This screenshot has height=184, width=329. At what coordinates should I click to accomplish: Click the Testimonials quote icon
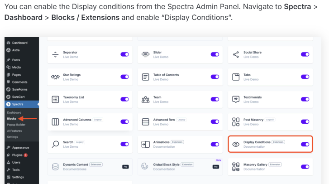[x=236, y=99]
